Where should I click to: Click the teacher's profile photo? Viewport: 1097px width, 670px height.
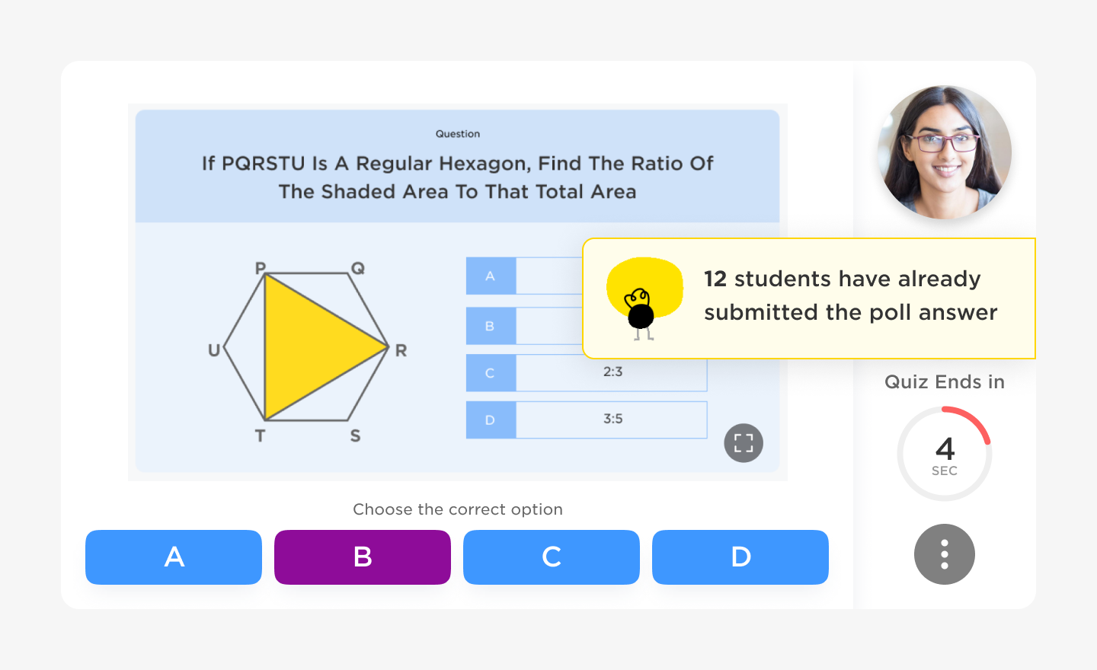[945, 152]
